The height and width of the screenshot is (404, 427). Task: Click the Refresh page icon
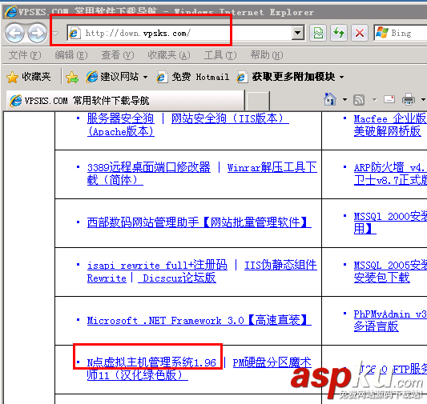(x=339, y=33)
